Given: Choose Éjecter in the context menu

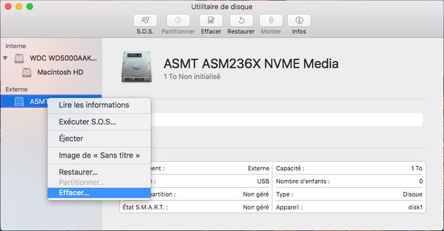Looking at the screenshot, I should (99, 138).
